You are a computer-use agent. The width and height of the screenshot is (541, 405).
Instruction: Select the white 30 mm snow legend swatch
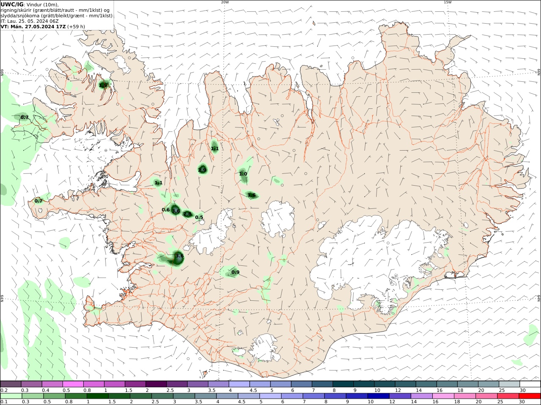[x=530, y=384]
